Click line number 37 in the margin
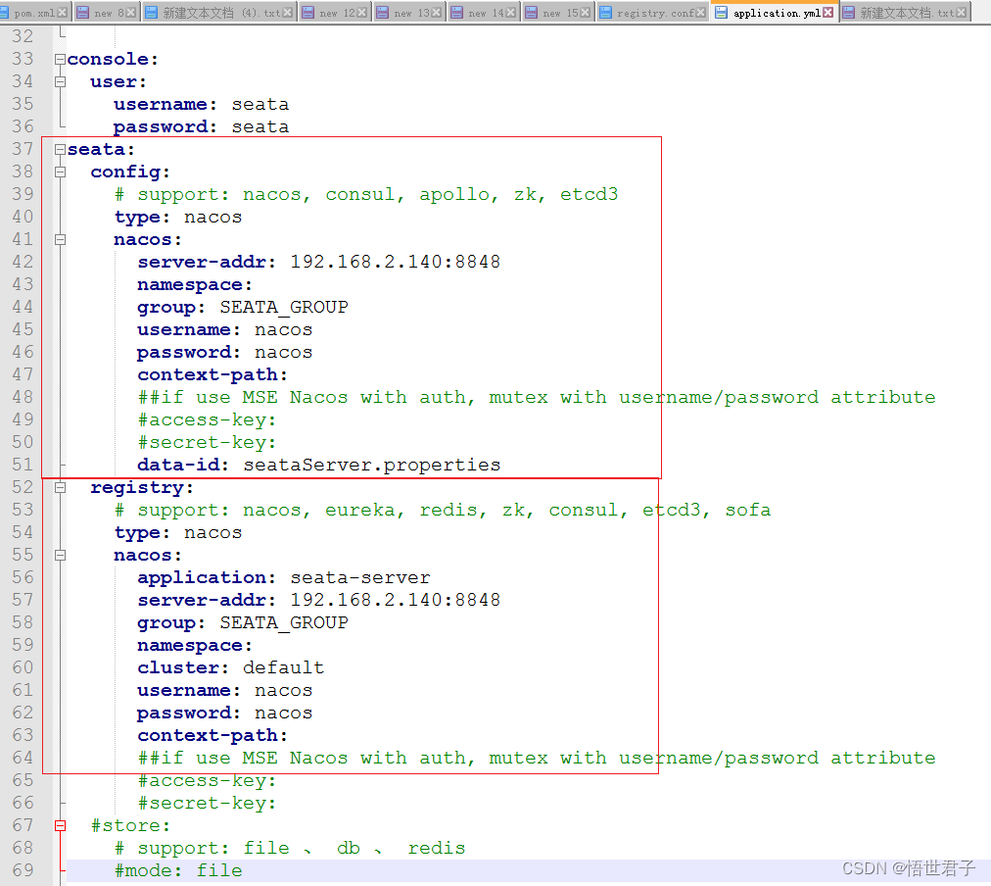Screen dimensions: 991x886 23,149
